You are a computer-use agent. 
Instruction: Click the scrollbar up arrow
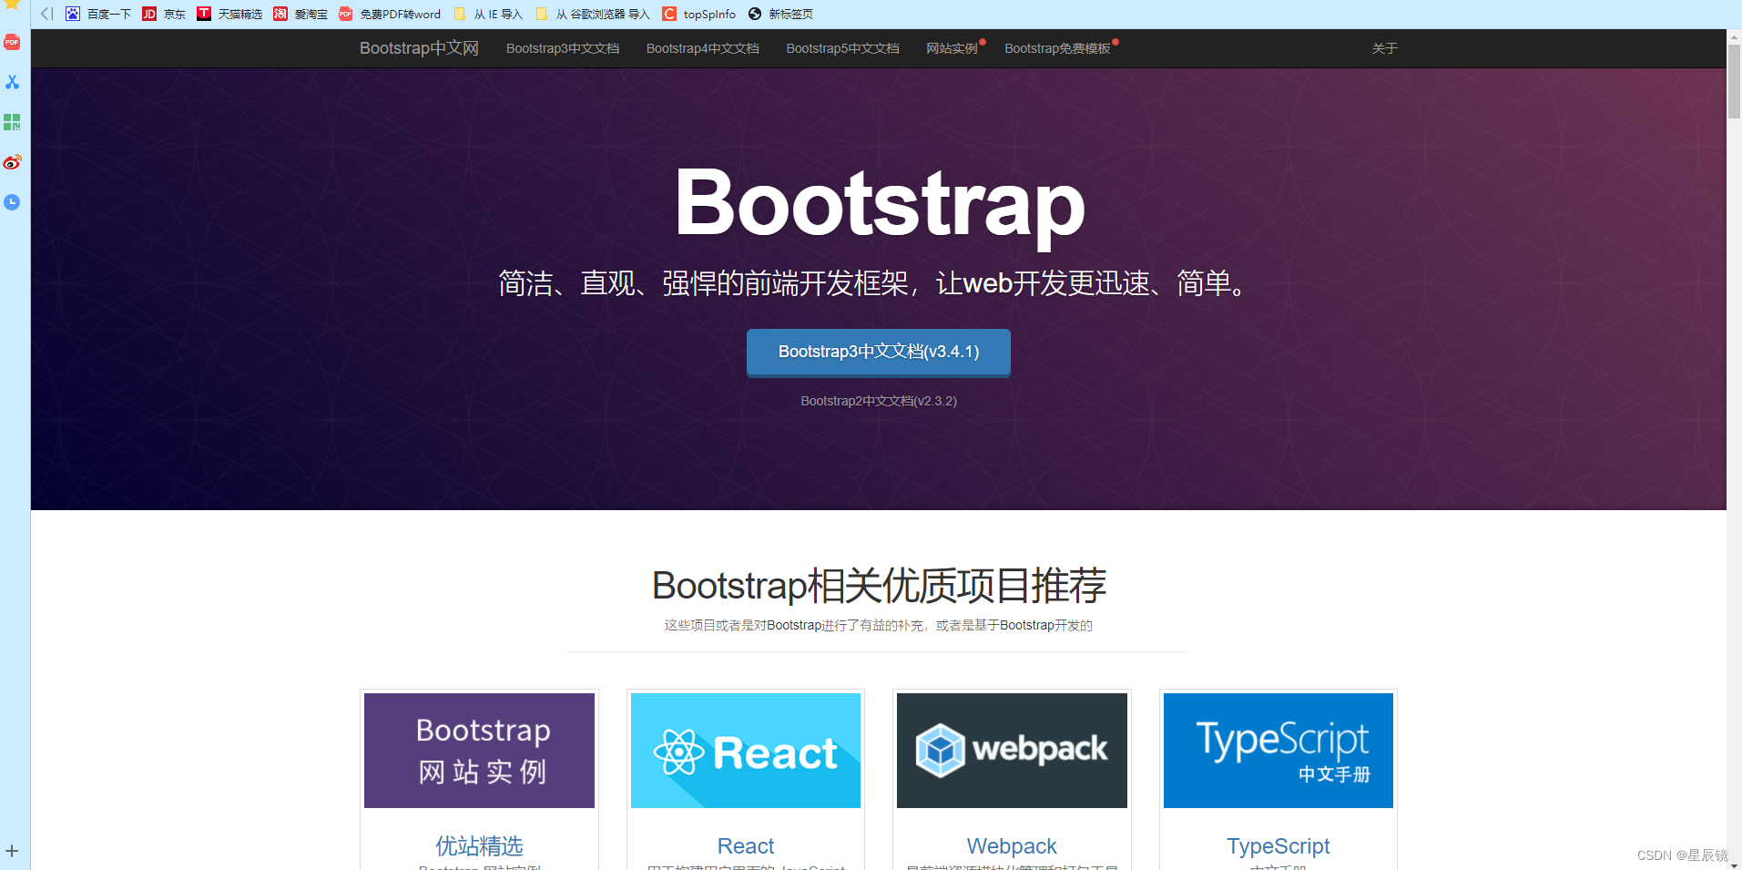coord(1734,36)
